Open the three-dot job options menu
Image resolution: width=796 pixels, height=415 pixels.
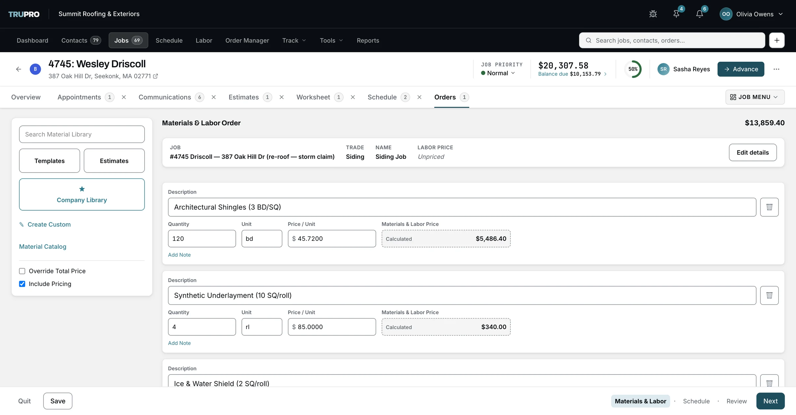[776, 69]
